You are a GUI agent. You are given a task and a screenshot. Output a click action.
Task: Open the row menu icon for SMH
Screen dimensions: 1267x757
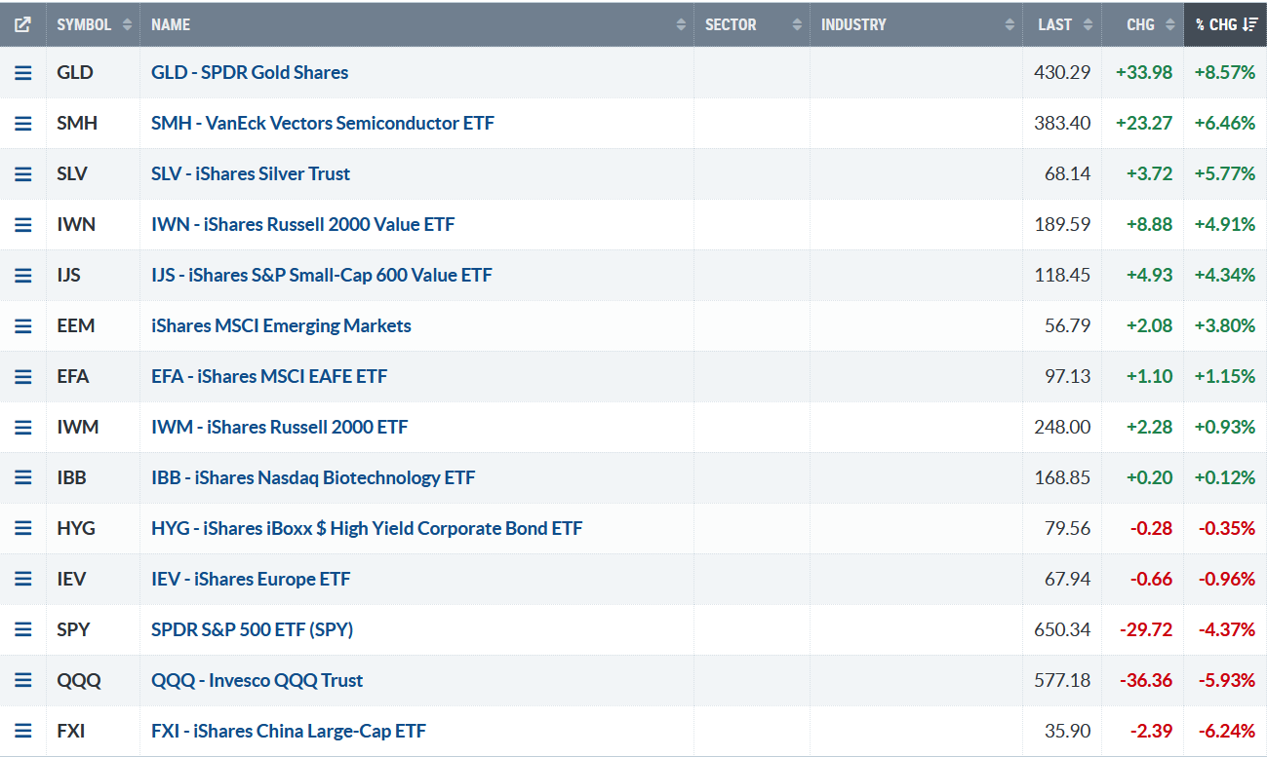(x=23, y=123)
